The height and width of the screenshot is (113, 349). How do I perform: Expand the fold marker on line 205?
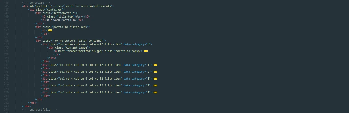(x=155, y=79)
